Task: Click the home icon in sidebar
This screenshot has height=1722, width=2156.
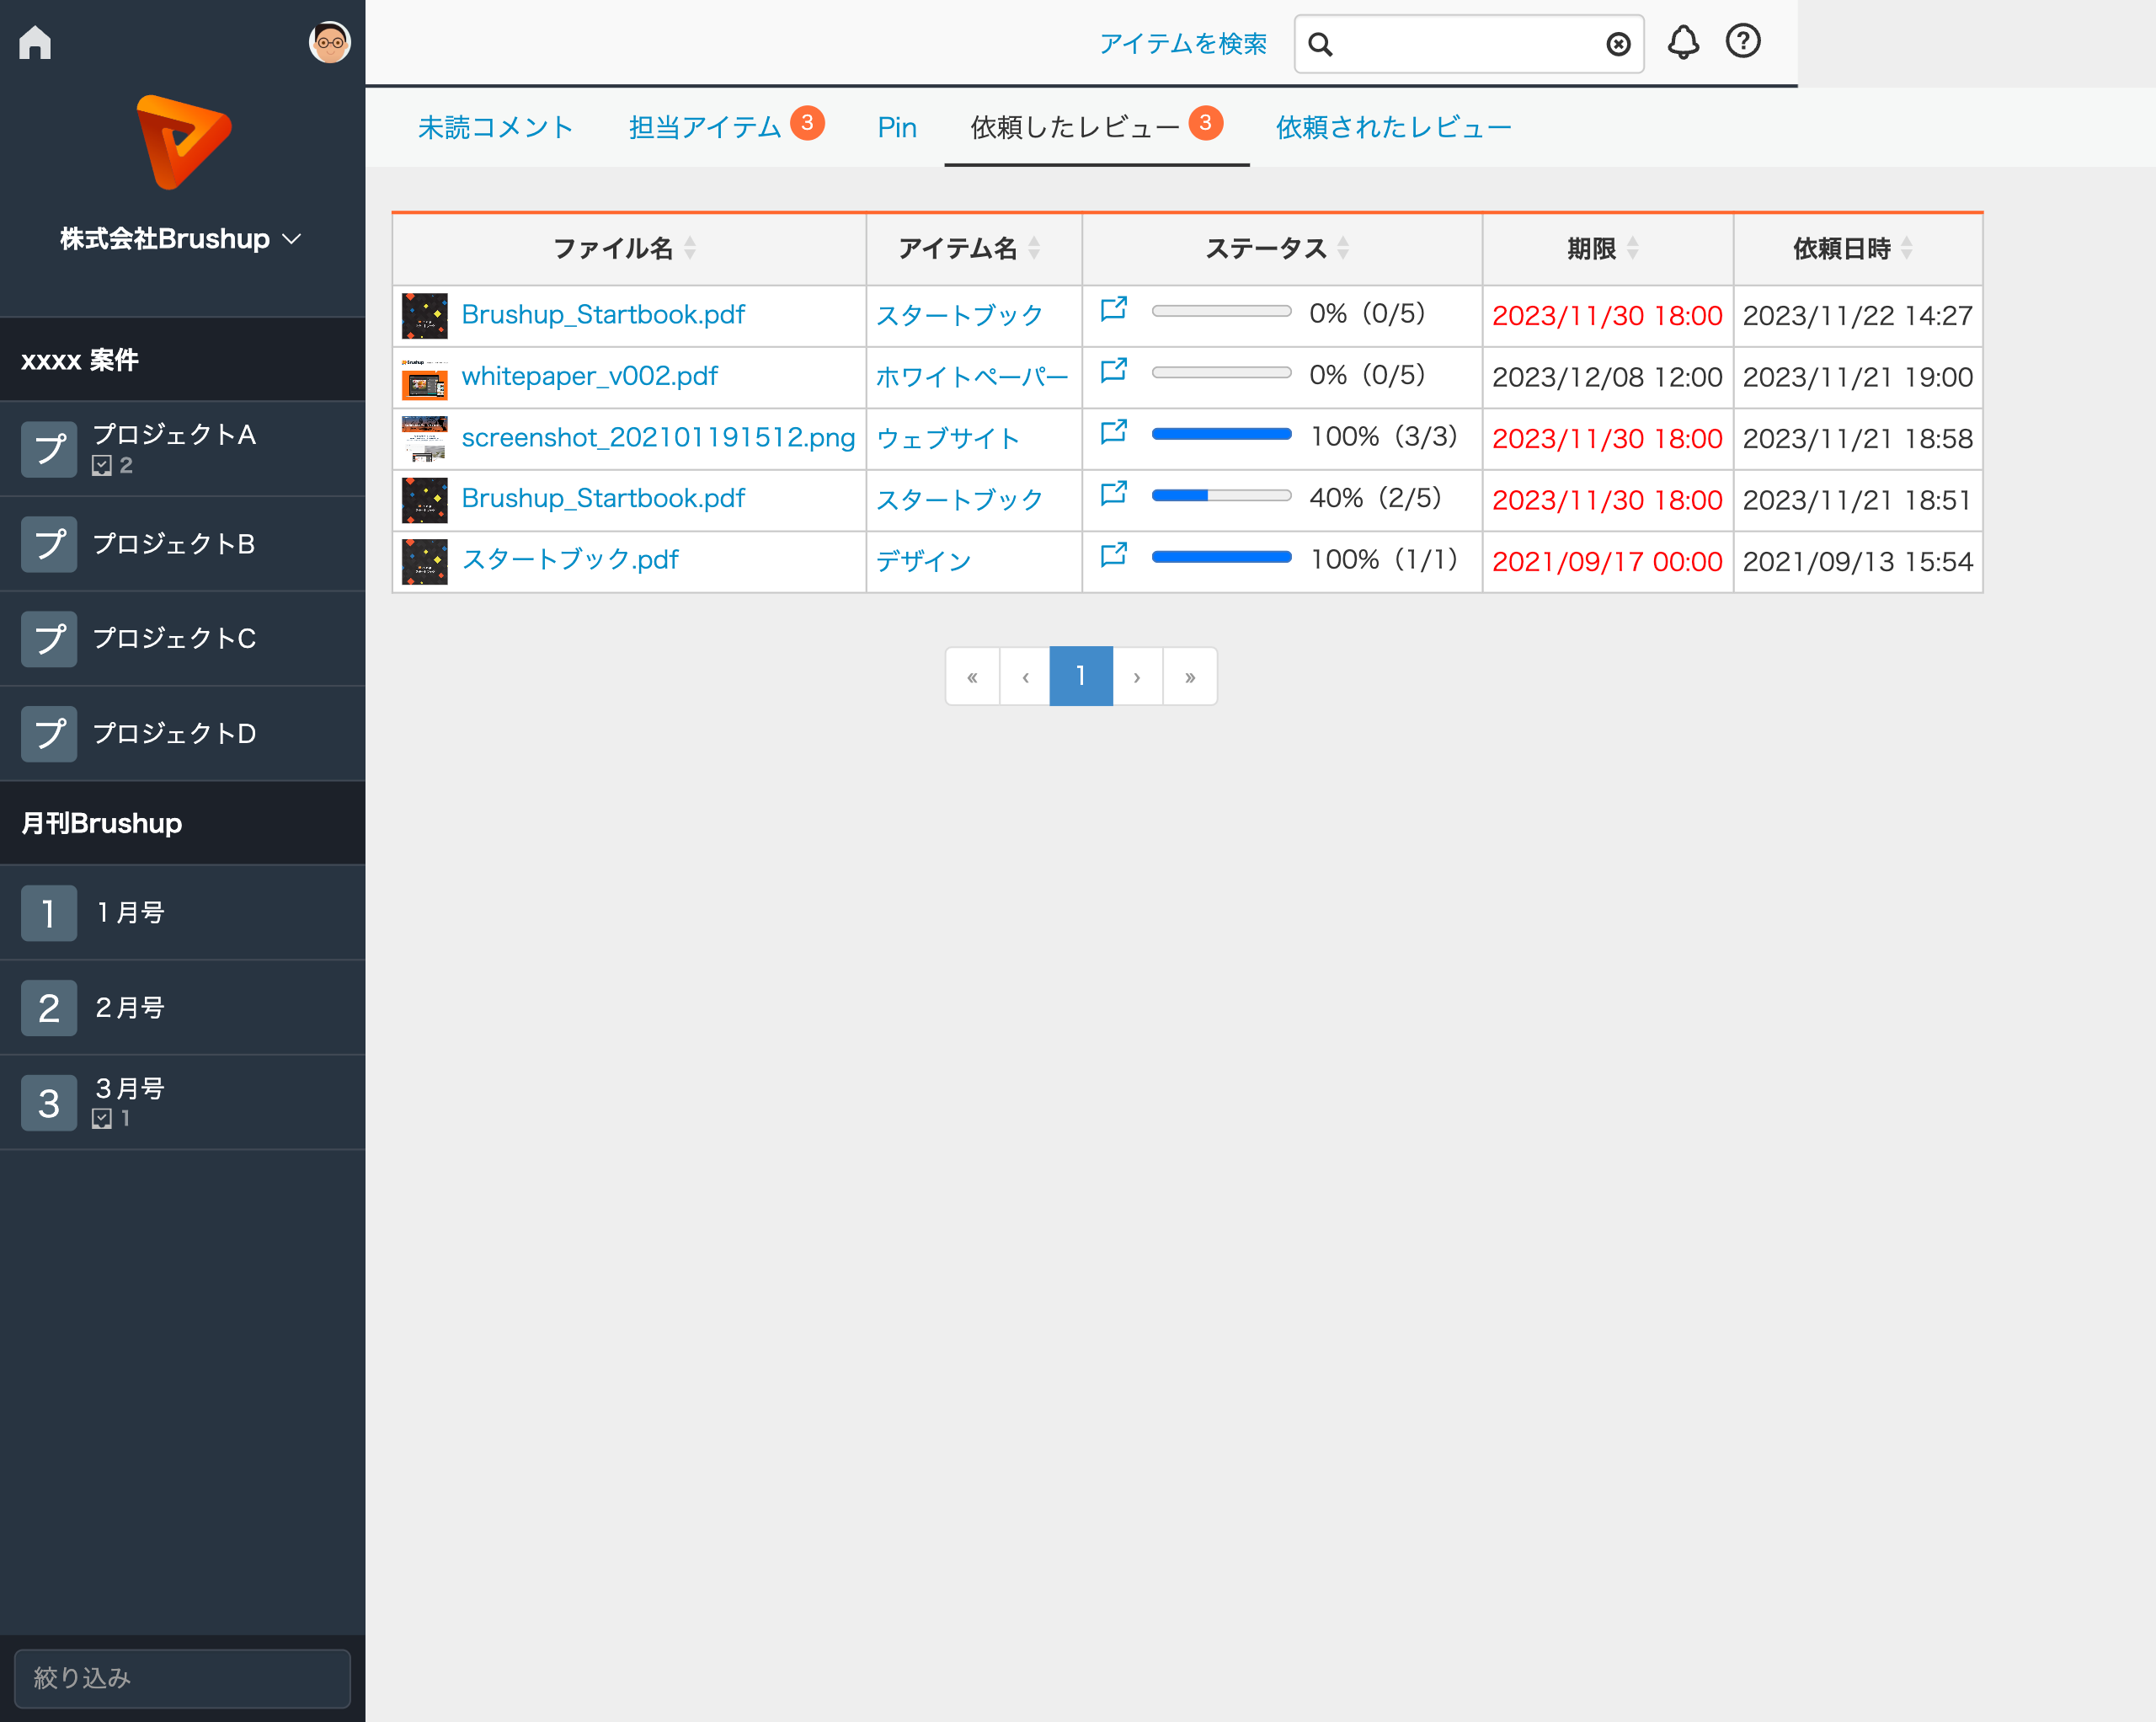Action: 35,43
